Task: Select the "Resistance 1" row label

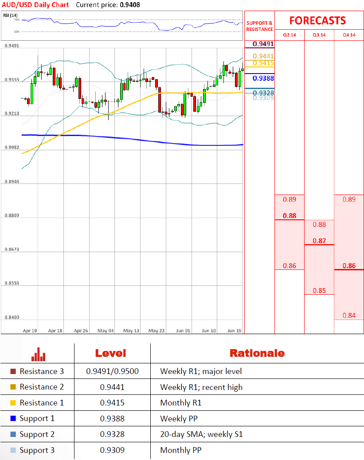Action: pos(42,403)
